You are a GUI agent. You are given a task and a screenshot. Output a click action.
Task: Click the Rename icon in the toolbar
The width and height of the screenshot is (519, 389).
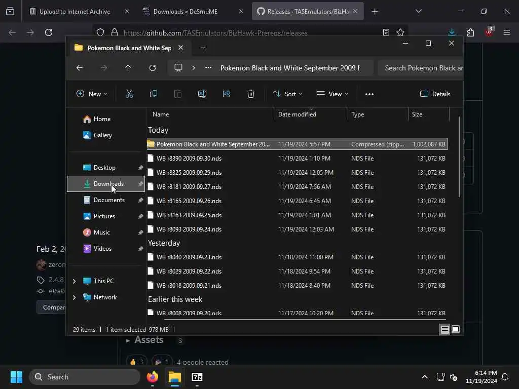point(202,94)
